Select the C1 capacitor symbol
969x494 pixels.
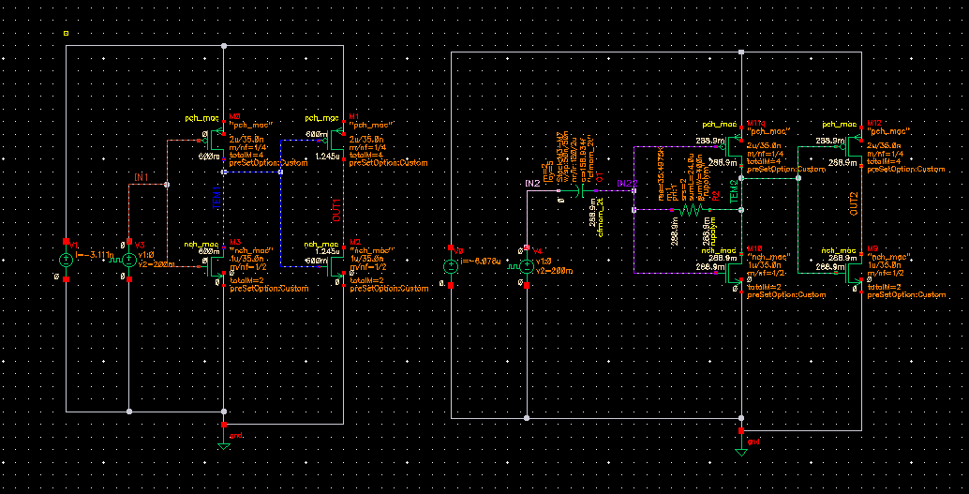click(580, 191)
